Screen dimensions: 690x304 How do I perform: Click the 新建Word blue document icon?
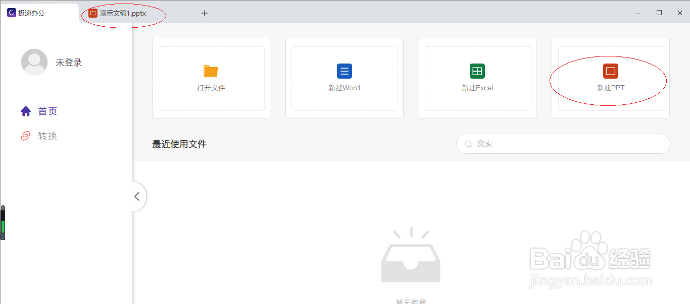pos(344,71)
